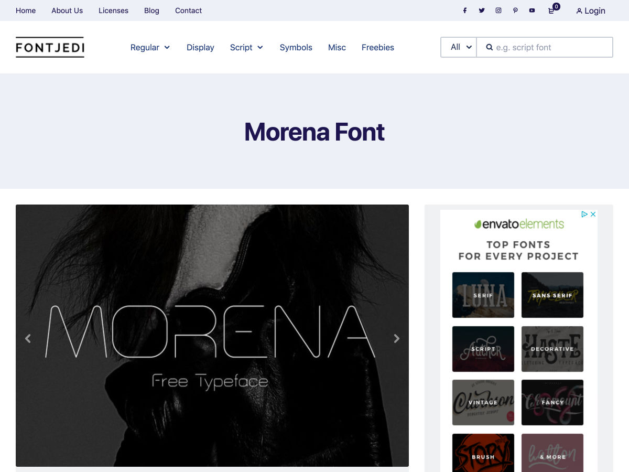This screenshot has width=629, height=472.
Task: Go to the Home page
Action: coord(26,10)
